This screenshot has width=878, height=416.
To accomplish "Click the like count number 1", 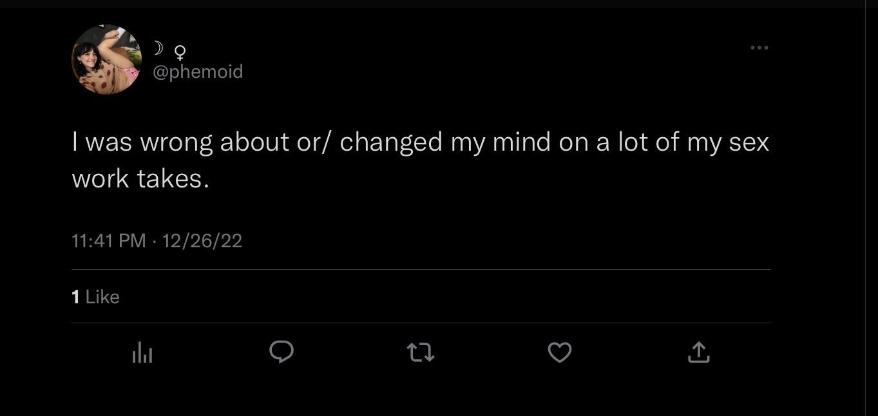I will (75, 297).
